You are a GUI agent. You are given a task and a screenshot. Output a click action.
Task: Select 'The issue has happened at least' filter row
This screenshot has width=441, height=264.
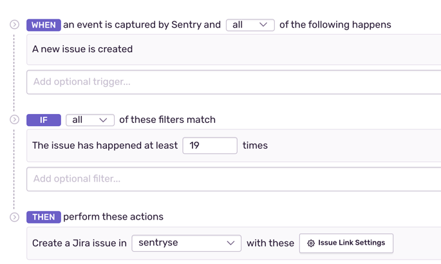point(105,146)
